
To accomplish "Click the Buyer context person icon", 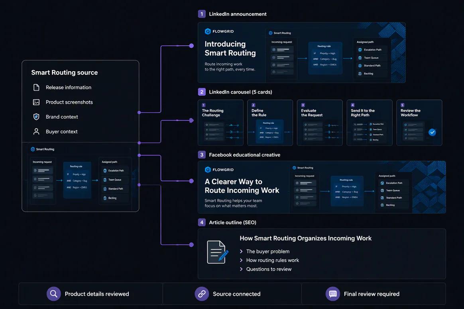I will click(36, 131).
